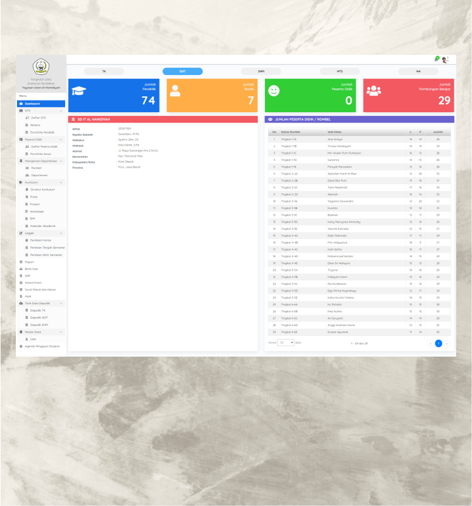Screen dimensions: 472x506
Task: Click the Dashboard icon in sidebar
Action: point(21,104)
